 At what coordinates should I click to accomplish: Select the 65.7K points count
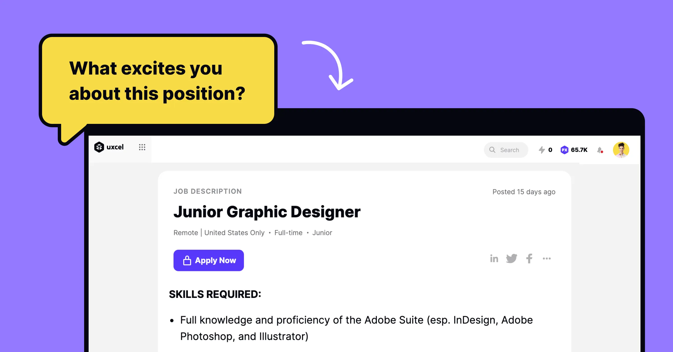click(579, 150)
